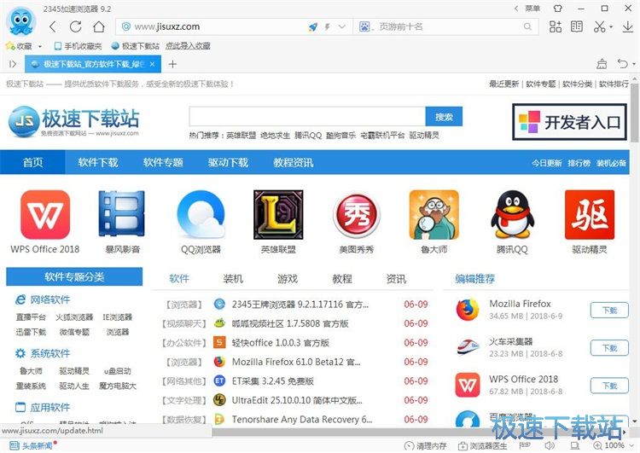Focus the website search input field
This screenshot has height=453, width=640.
point(307,117)
